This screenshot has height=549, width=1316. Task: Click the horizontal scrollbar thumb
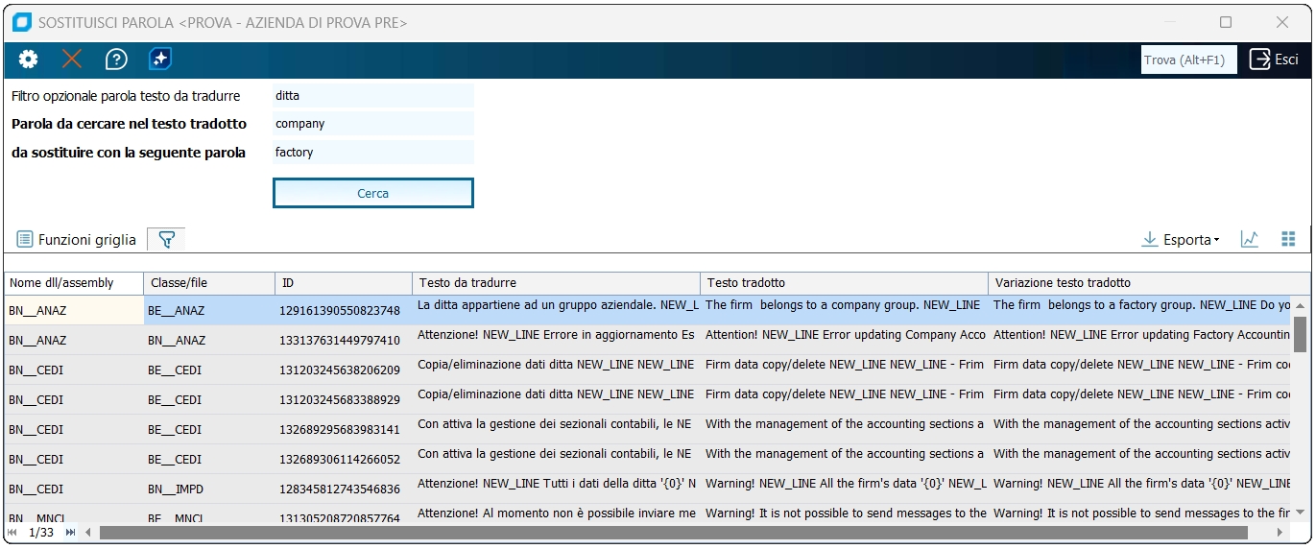coord(673,533)
